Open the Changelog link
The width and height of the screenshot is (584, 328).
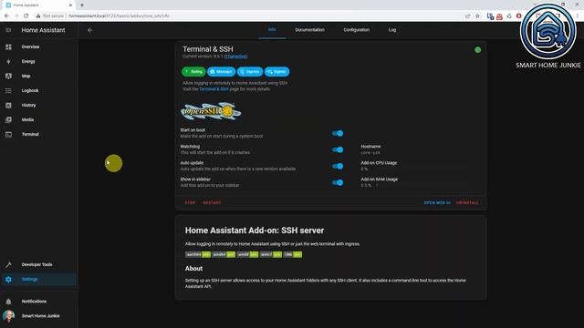coord(235,56)
